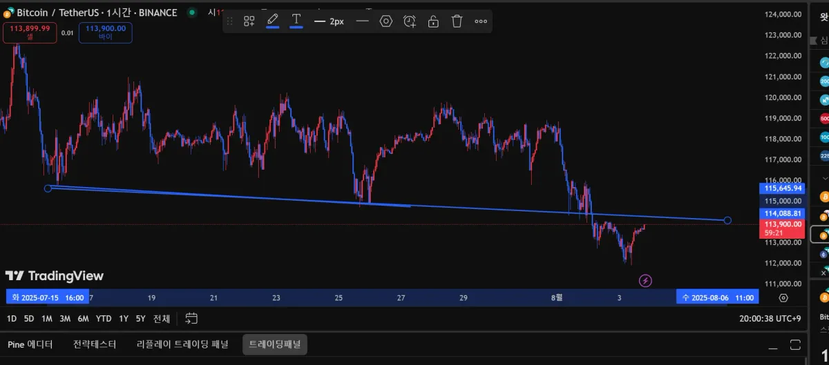Open the line style dropdown
829x365 pixels.
coord(362,21)
